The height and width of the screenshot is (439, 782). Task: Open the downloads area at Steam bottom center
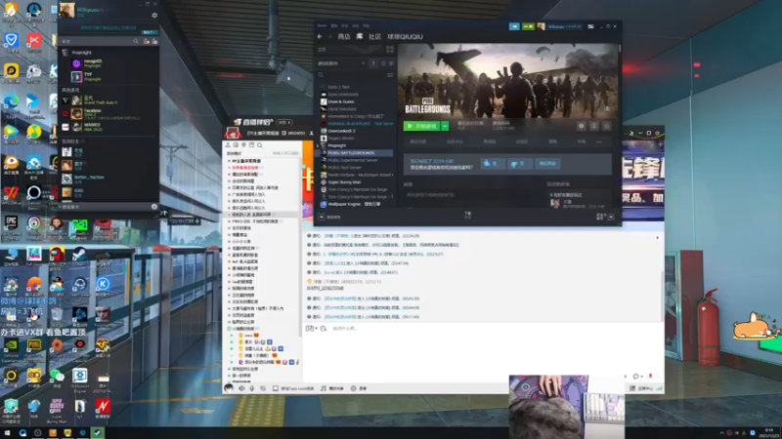coord(468,215)
